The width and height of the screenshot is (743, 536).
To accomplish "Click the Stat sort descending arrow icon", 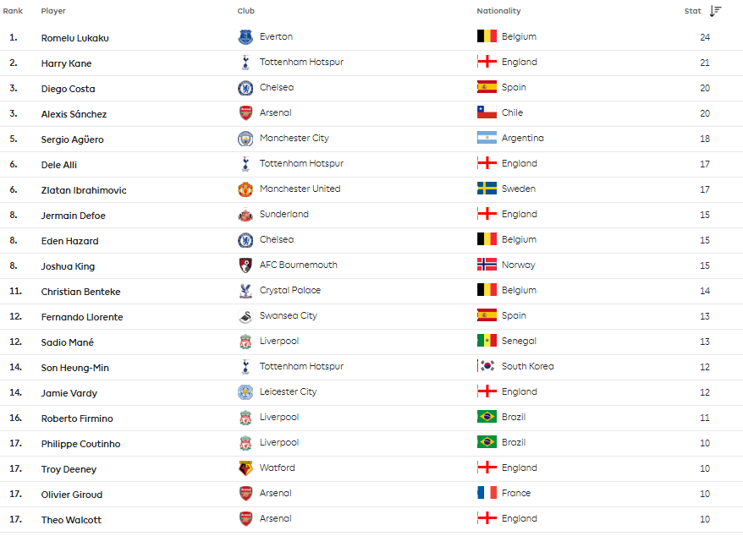I will click(x=716, y=11).
